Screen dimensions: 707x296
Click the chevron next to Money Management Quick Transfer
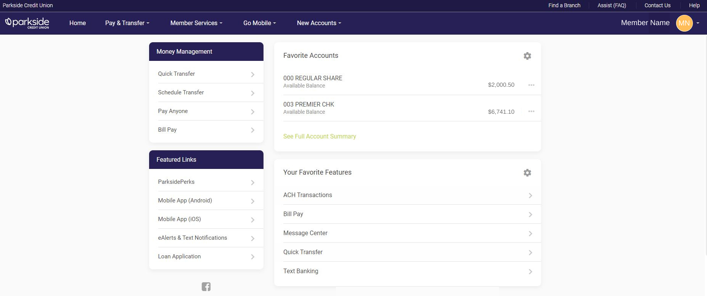(252, 75)
